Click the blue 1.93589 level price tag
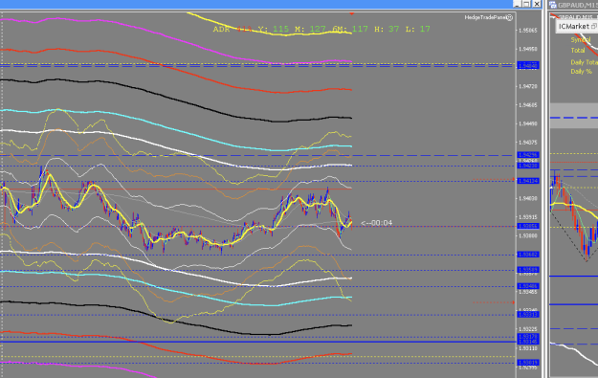This screenshot has width=598, height=378. [x=528, y=270]
